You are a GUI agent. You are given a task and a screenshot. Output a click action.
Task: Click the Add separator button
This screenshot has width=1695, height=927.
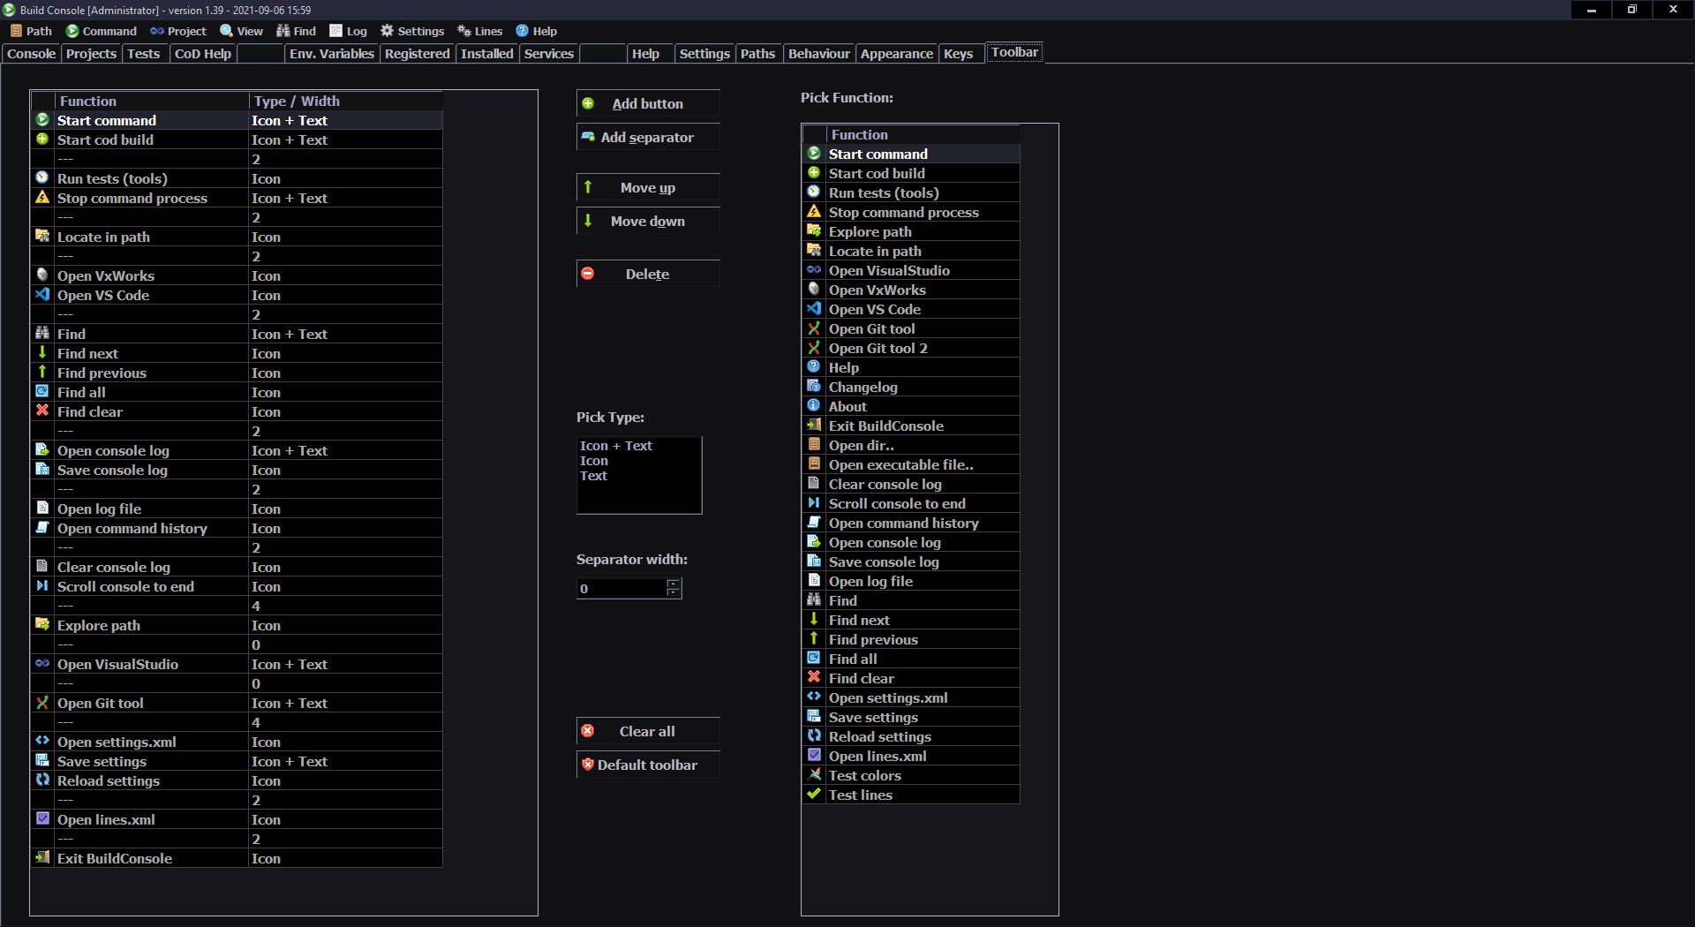[648, 137]
